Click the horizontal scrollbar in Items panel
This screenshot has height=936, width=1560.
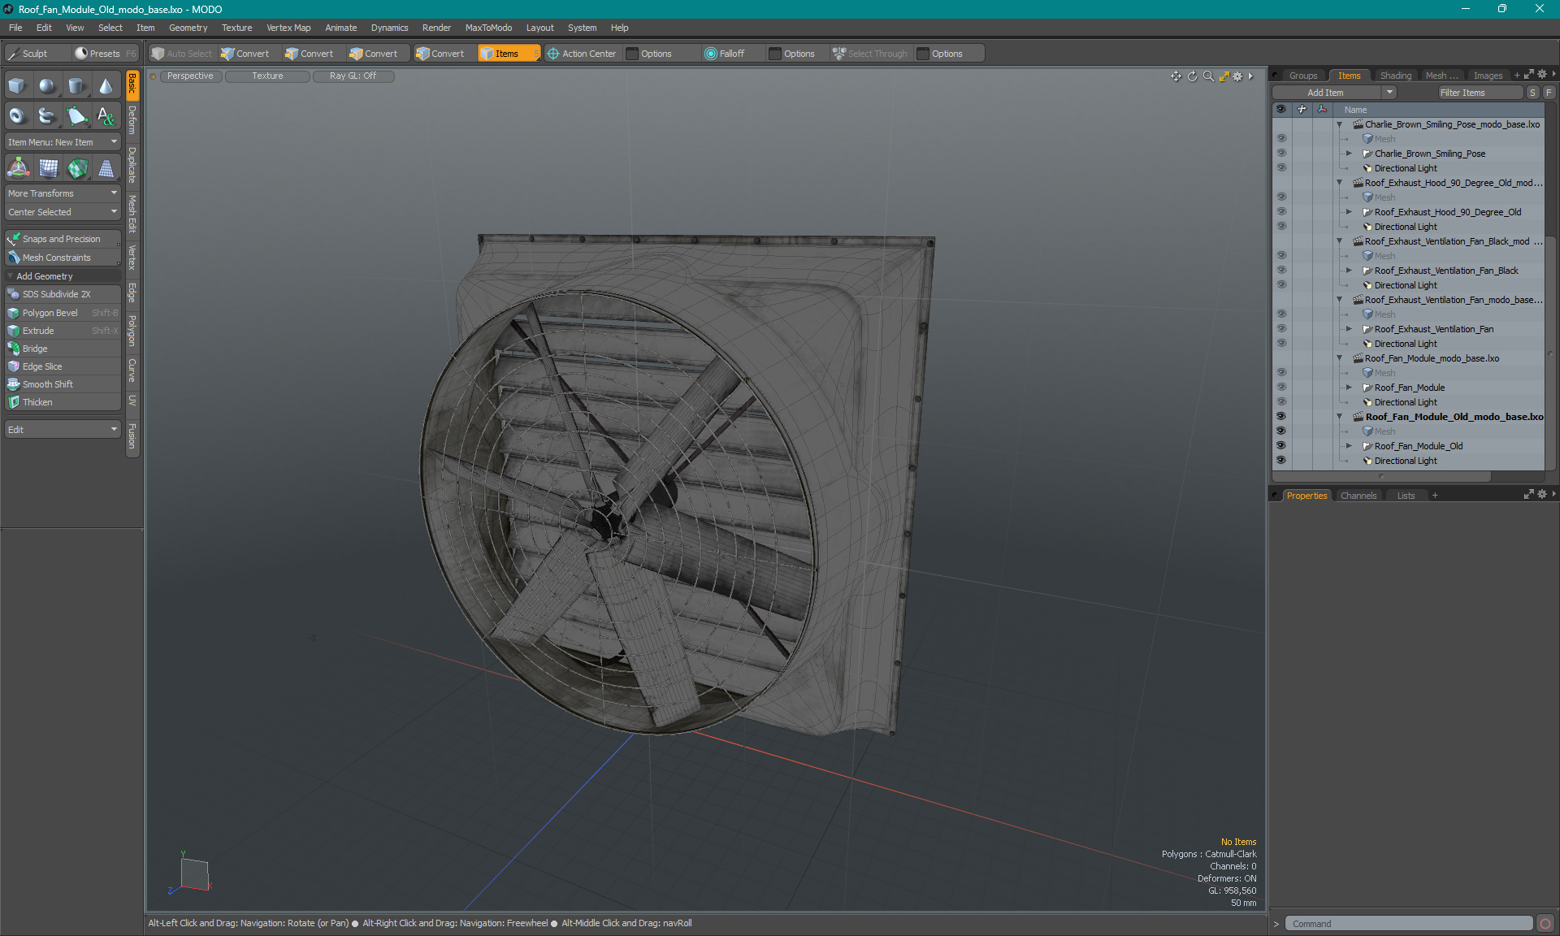click(1381, 477)
